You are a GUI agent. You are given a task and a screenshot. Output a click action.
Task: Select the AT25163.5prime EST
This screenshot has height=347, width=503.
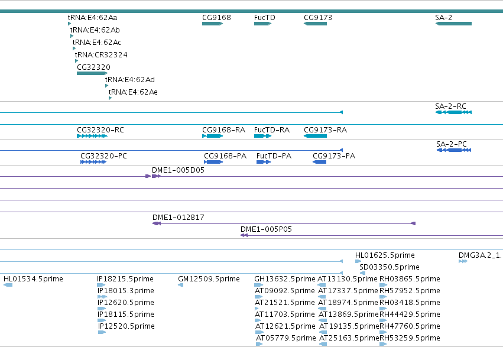click(x=323, y=344)
